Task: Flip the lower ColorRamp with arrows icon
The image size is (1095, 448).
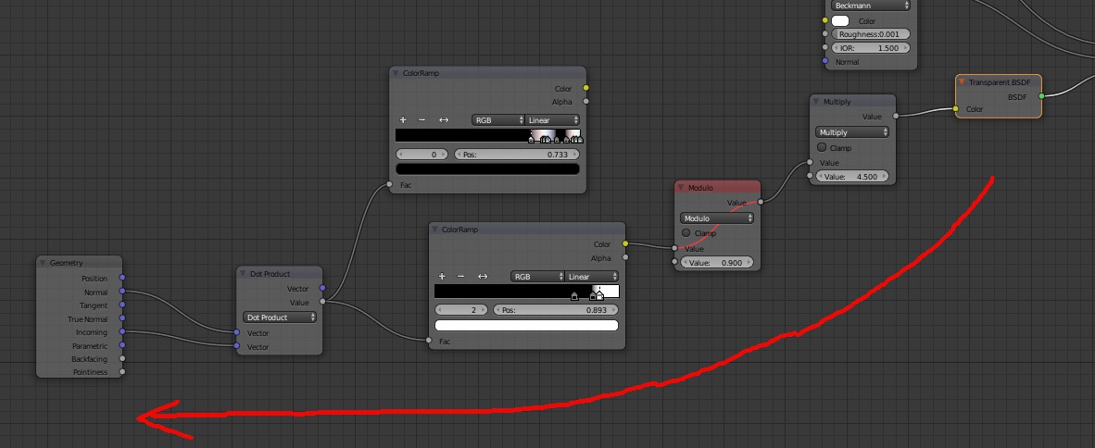Action: (483, 277)
